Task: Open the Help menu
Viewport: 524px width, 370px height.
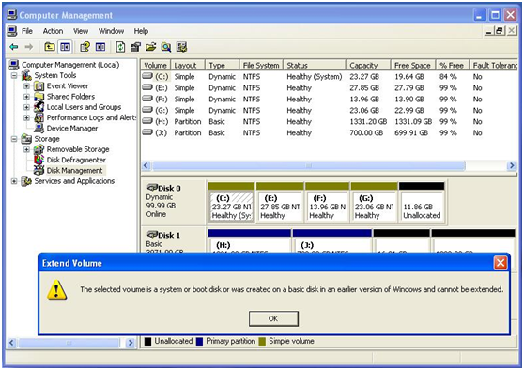Action: point(141,31)
